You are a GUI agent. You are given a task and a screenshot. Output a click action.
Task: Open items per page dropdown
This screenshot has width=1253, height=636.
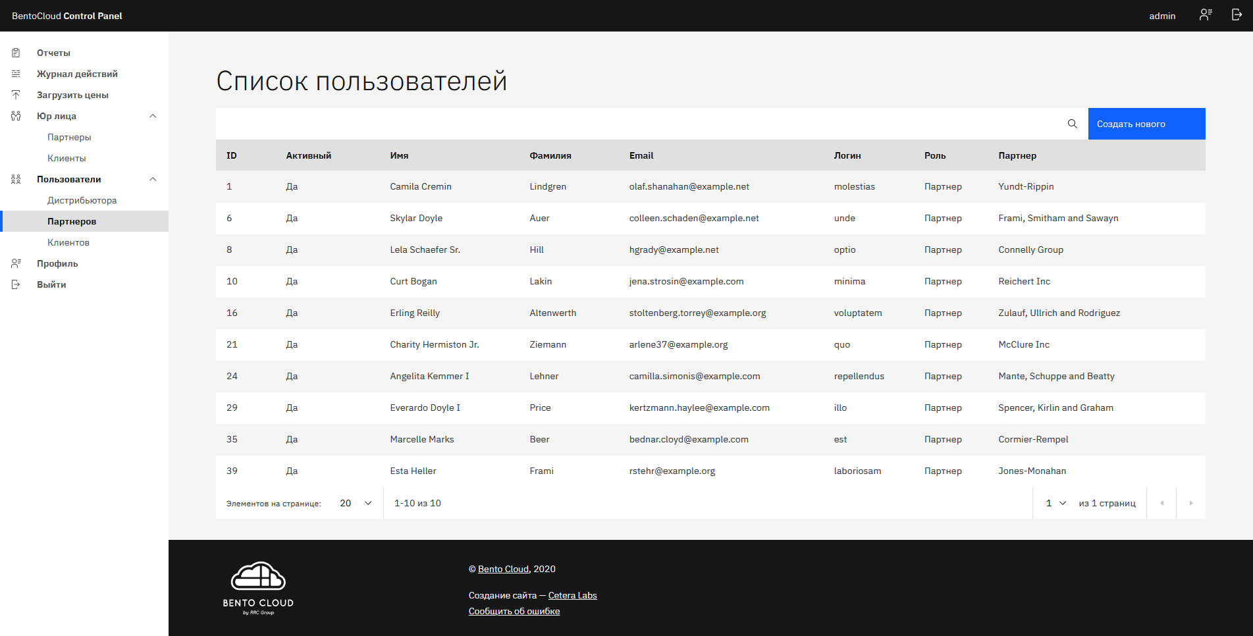point(356,503)
